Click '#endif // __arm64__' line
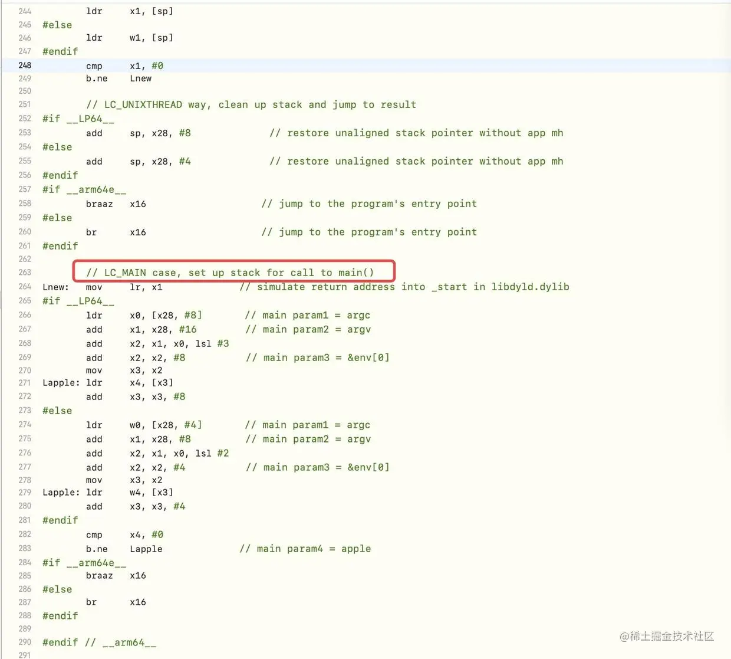This screenshot has width=731, height=659. point(99,642)
